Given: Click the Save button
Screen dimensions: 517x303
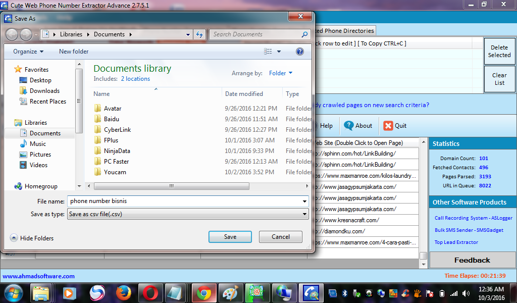Looking at the screenshot, I should click(230, 237).
